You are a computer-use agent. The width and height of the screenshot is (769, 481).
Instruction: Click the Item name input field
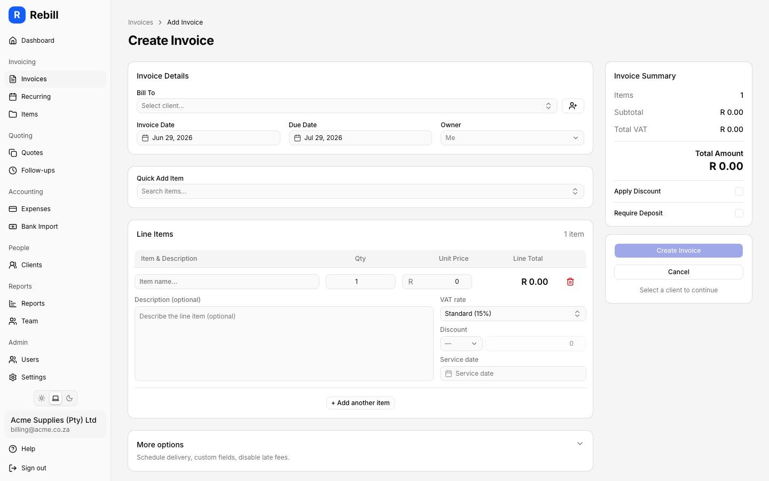point(227,282)
